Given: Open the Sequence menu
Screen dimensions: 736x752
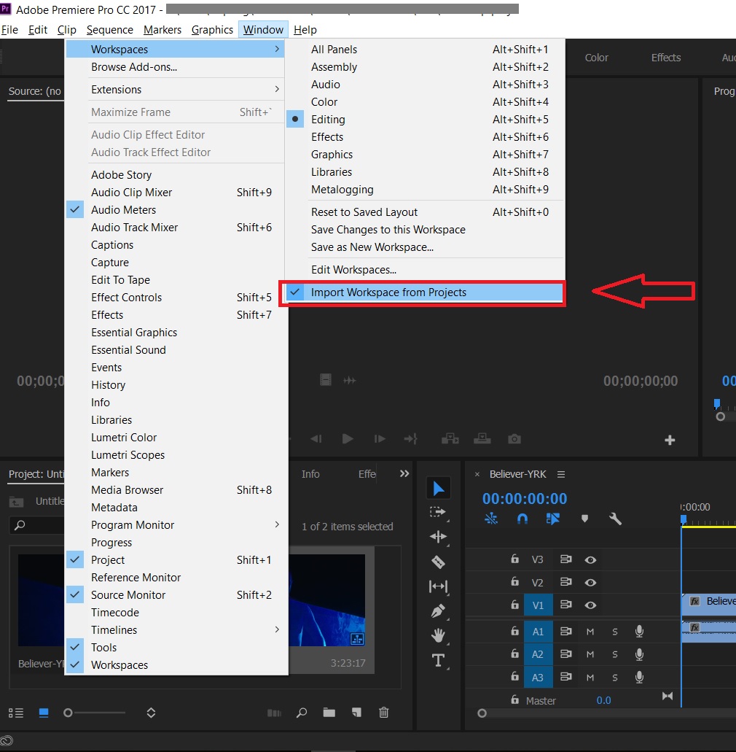Looking at the screenshot, I should click(x=110, y=30).
